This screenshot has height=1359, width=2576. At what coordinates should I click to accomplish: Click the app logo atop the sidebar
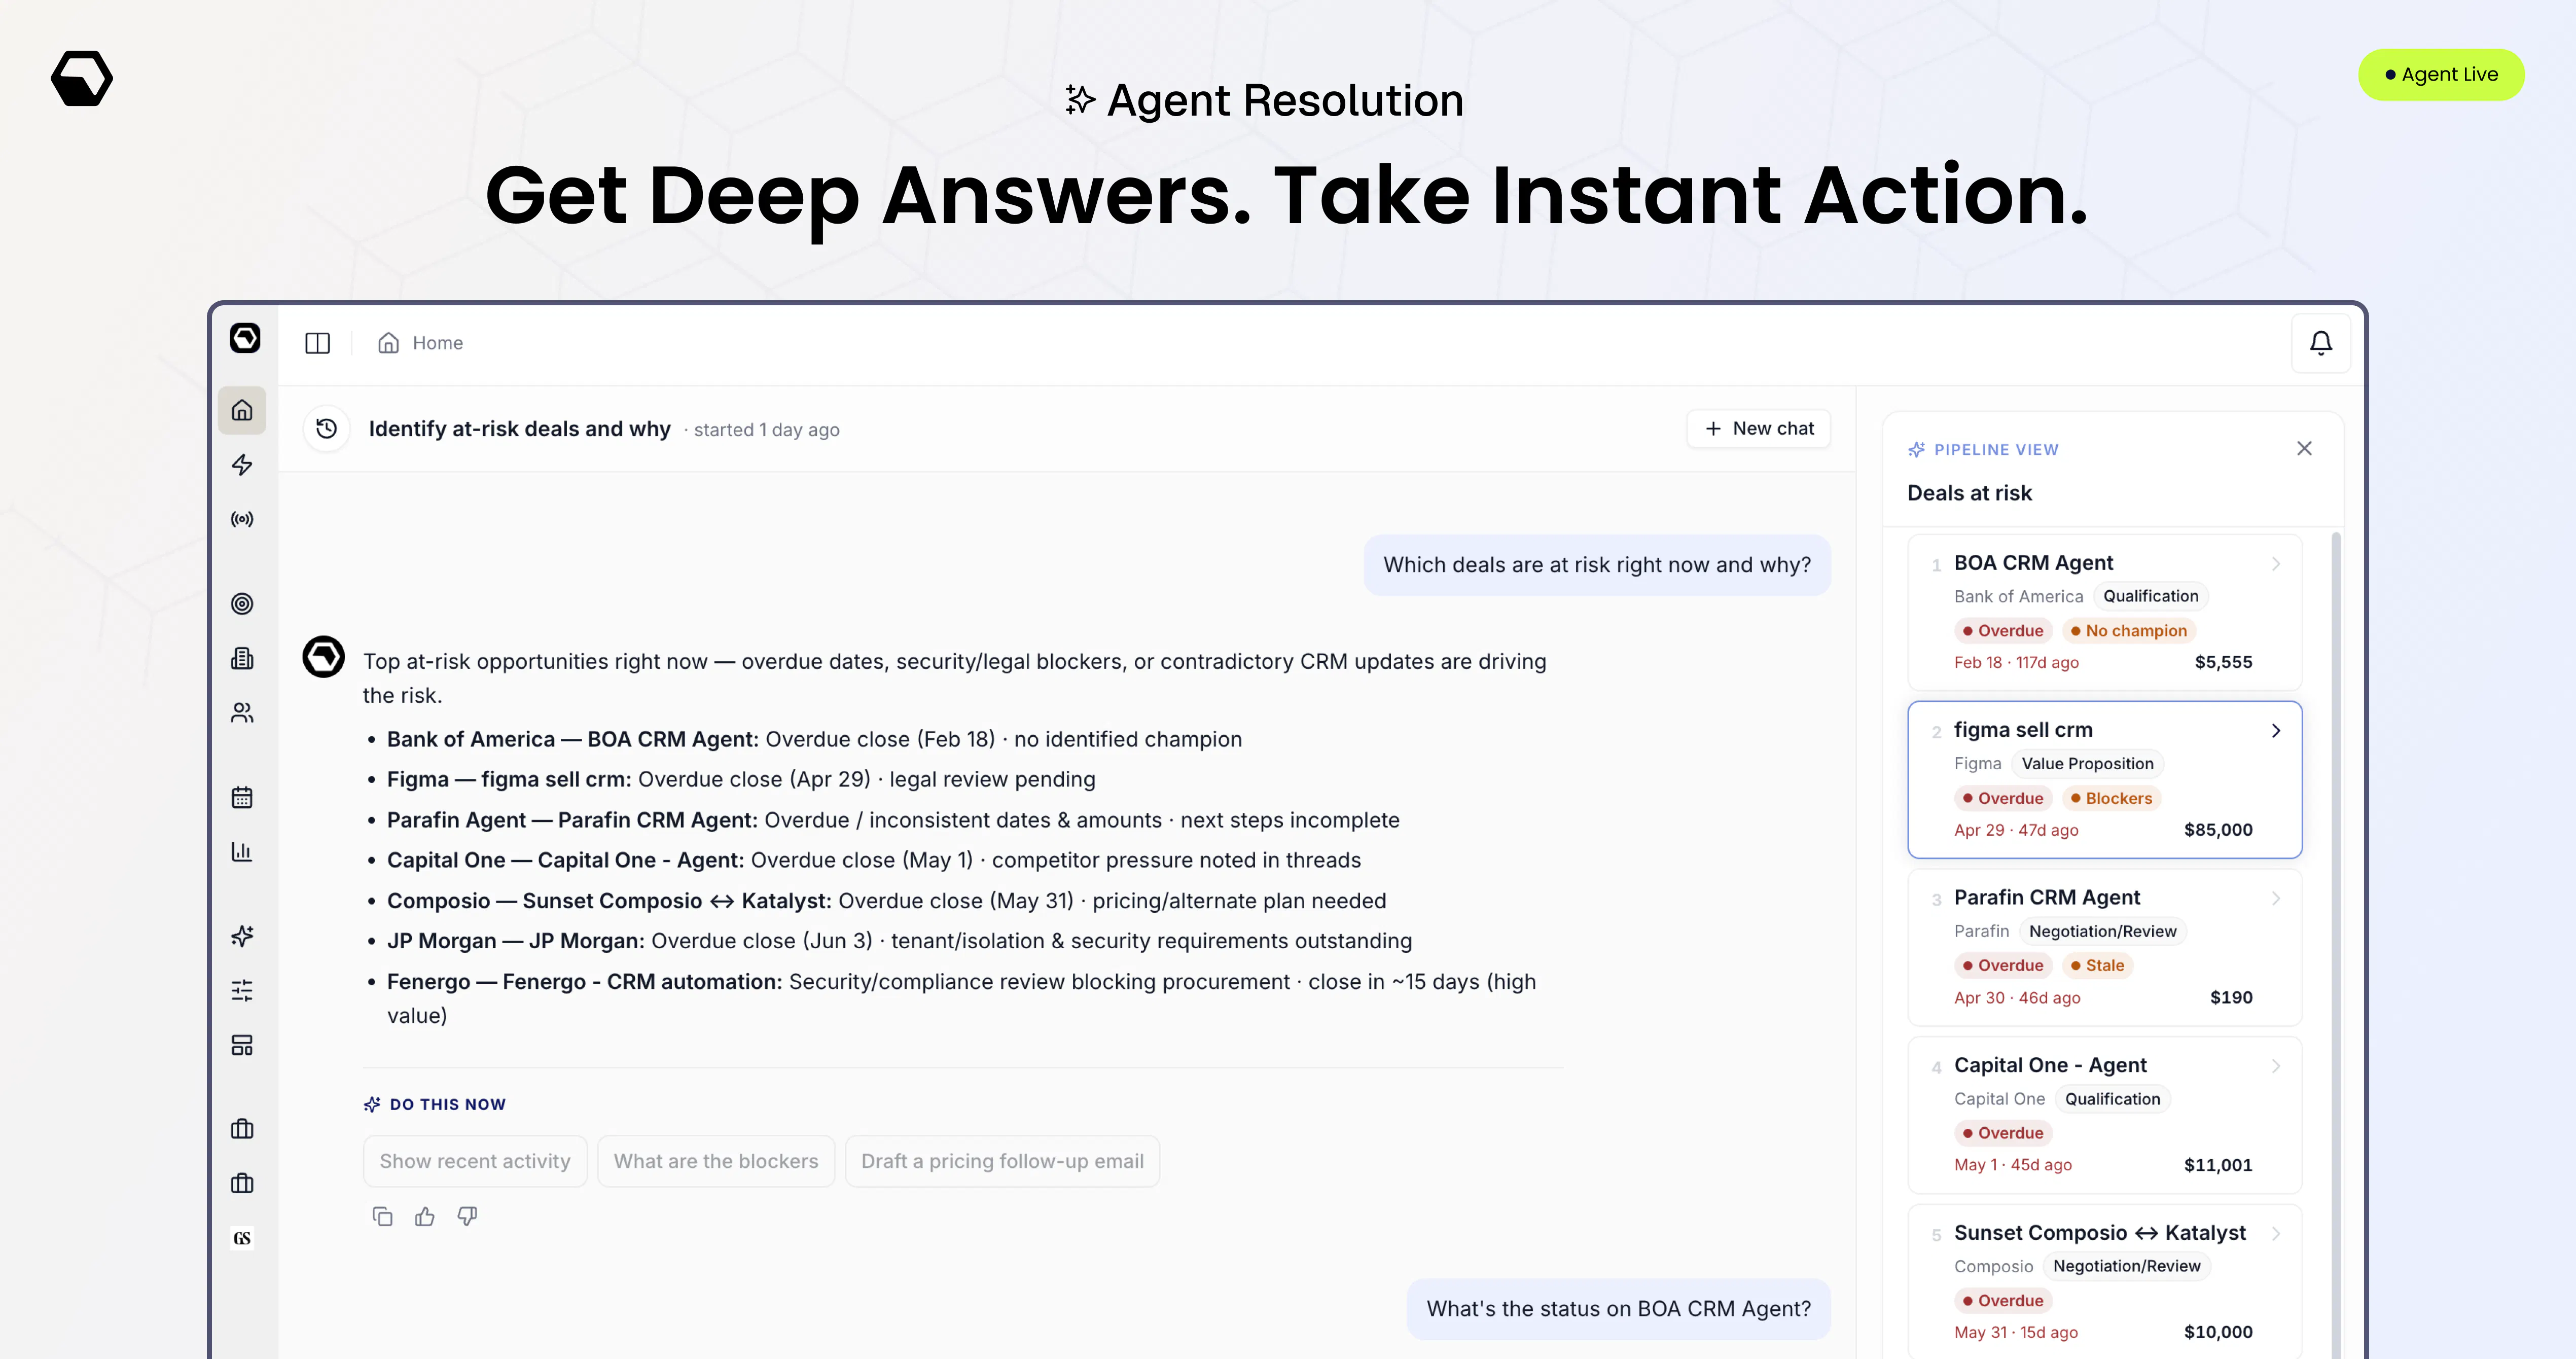[x=245, y=338]
